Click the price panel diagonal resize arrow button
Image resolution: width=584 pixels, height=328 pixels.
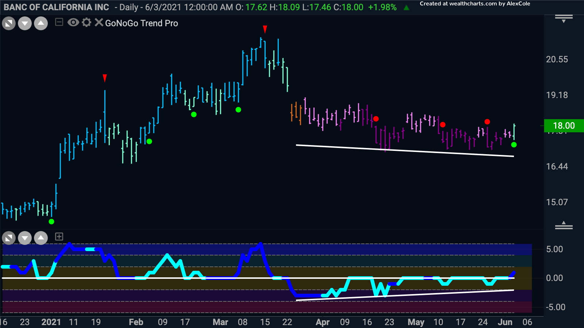pos(9,24)
